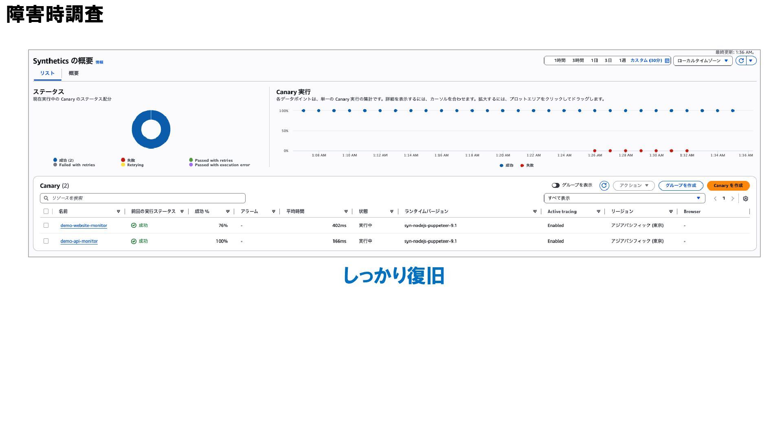This screenshot has height=440, width=782.
Task: Open the table settings gear
Action: [x=745, y=198]
